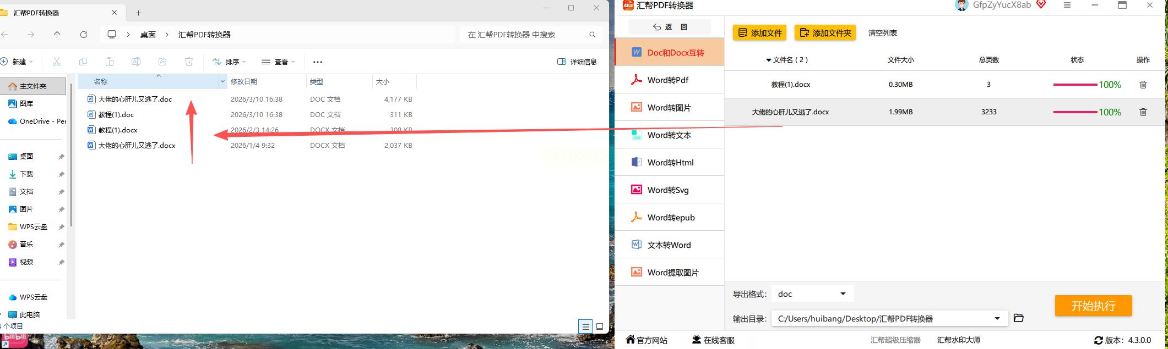Viewport: 1168px width, 349px height.
Task: Open 主文件夹 in the Explorer navigation pane
Action: 33,86
